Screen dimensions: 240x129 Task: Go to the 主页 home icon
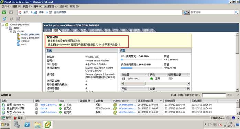[x=20, y=12]
